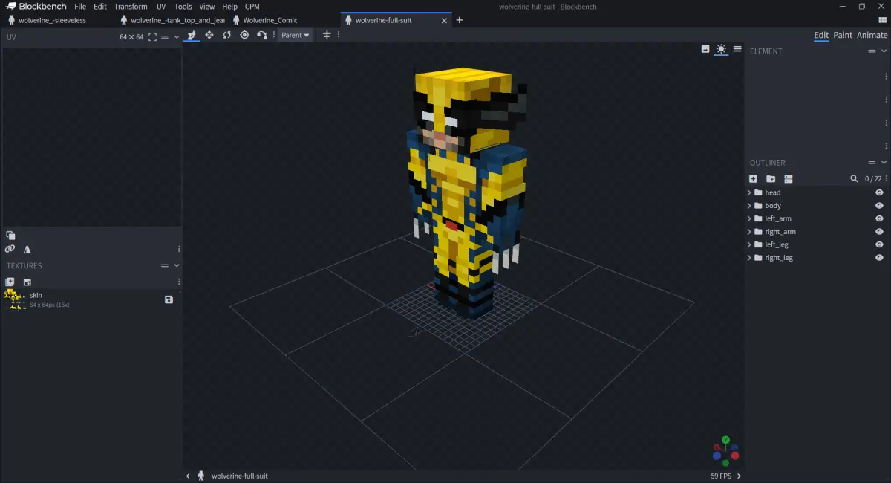The image size is (891, 483).
Task: Click the Create Texture plus icon
Action: click(x=10, y=282)
